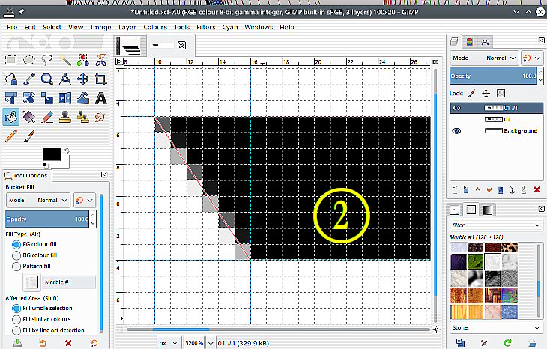Image resolution: width=547 pixels, height=349 pixels.
Task: Select the Scale tool
Action: (x=47, y=98)
